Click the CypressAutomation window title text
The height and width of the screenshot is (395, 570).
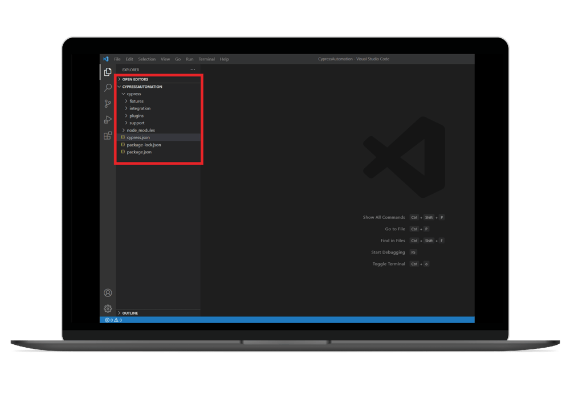pyautogui.click(x=354, y=59)
